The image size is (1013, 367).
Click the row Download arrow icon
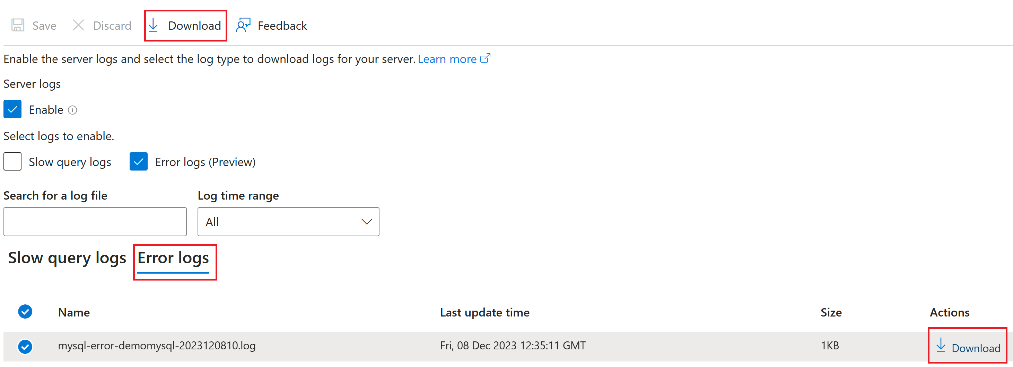point(941,346)
